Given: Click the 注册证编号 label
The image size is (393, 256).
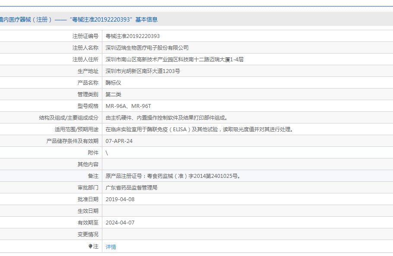Looking at the screenshot, I should click(x=86, y=36).
